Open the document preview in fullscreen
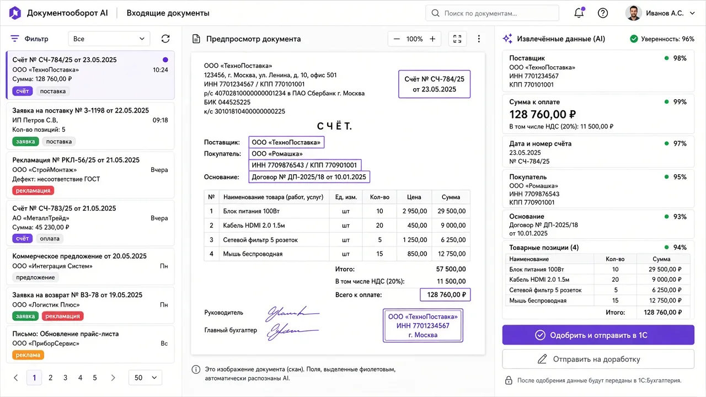Viewport: 706px width, 397px height. [x=457, y=39]
